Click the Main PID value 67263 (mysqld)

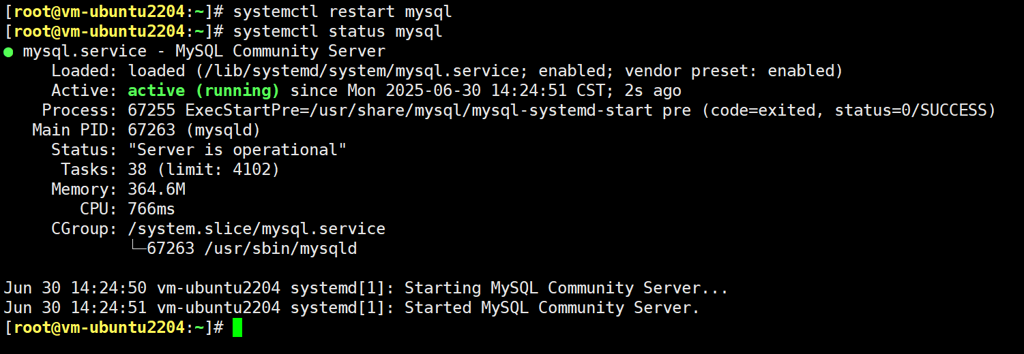point(194,130)
